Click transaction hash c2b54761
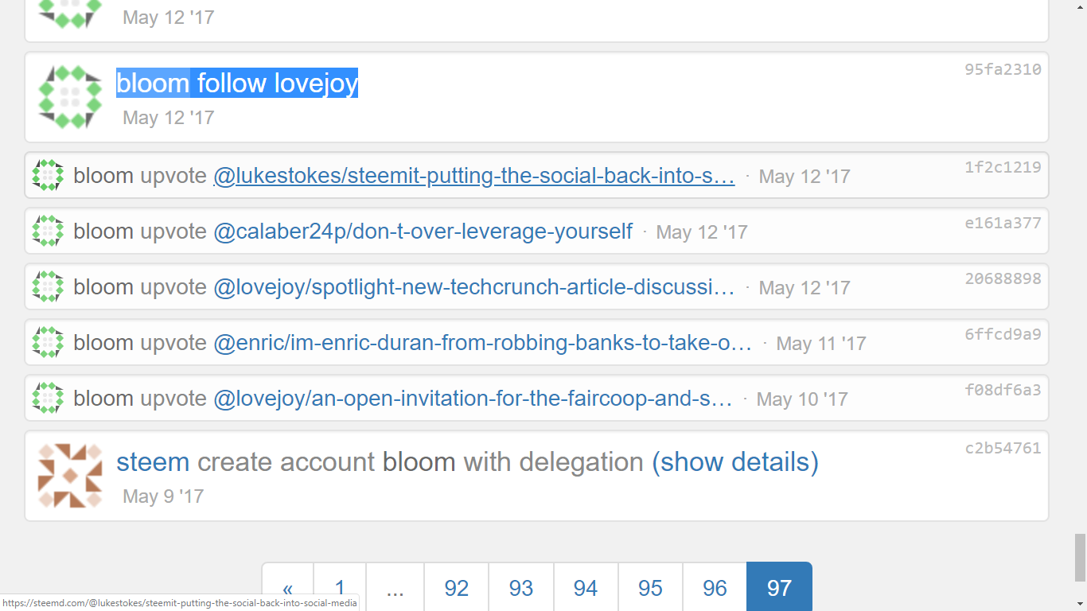Image resolution: width=1087 pixels, height=611 pixels. 1003,448
